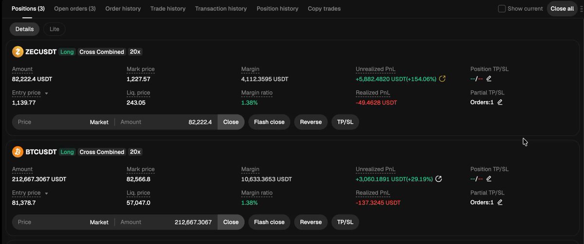Viewport: 584px width, 244px height.
Task: Click BTCUSDT amount 212,667.3067 USDT value
Action: (x=39, y=179)
